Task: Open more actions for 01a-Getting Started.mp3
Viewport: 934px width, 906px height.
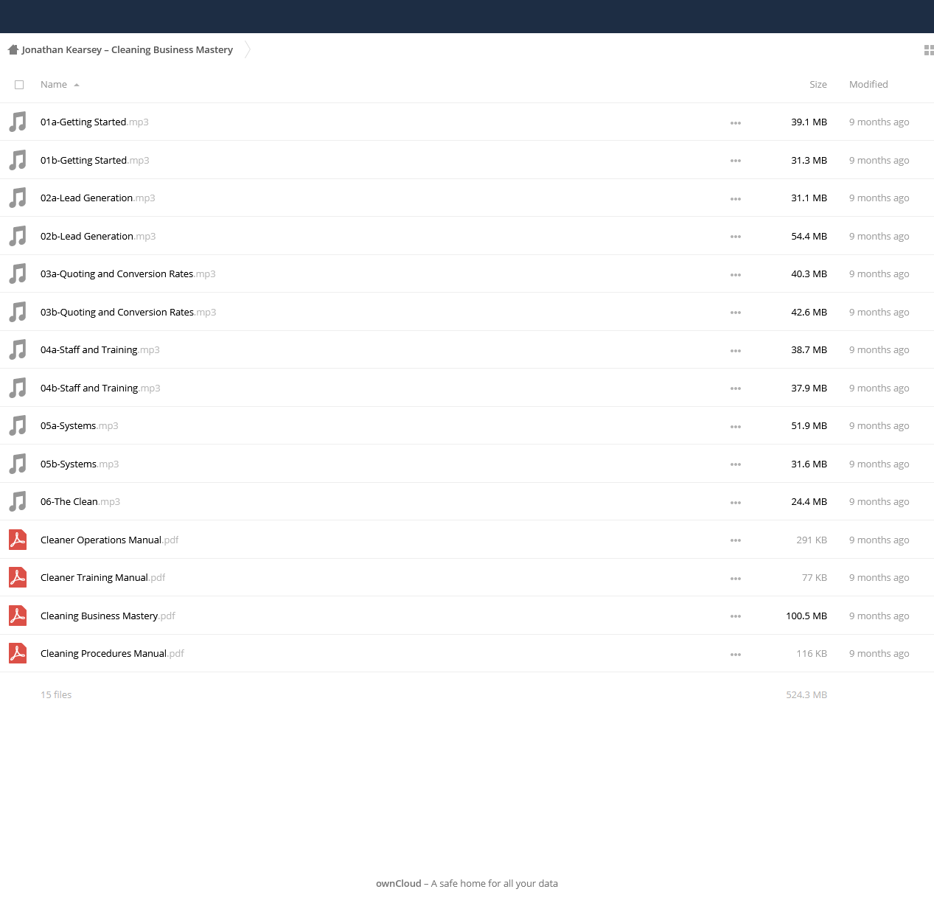Action: pyautogui.click(x=736, y=123)
